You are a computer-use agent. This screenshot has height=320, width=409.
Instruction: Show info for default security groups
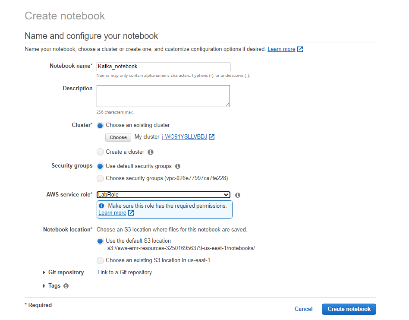coord(178,166)
